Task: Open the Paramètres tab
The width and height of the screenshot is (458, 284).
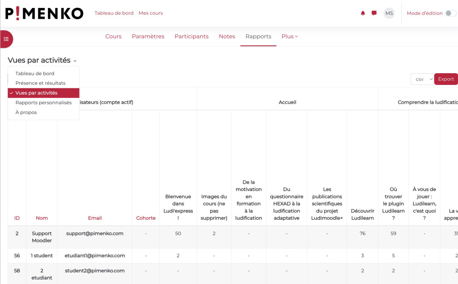Action: [x=148, y=36]
